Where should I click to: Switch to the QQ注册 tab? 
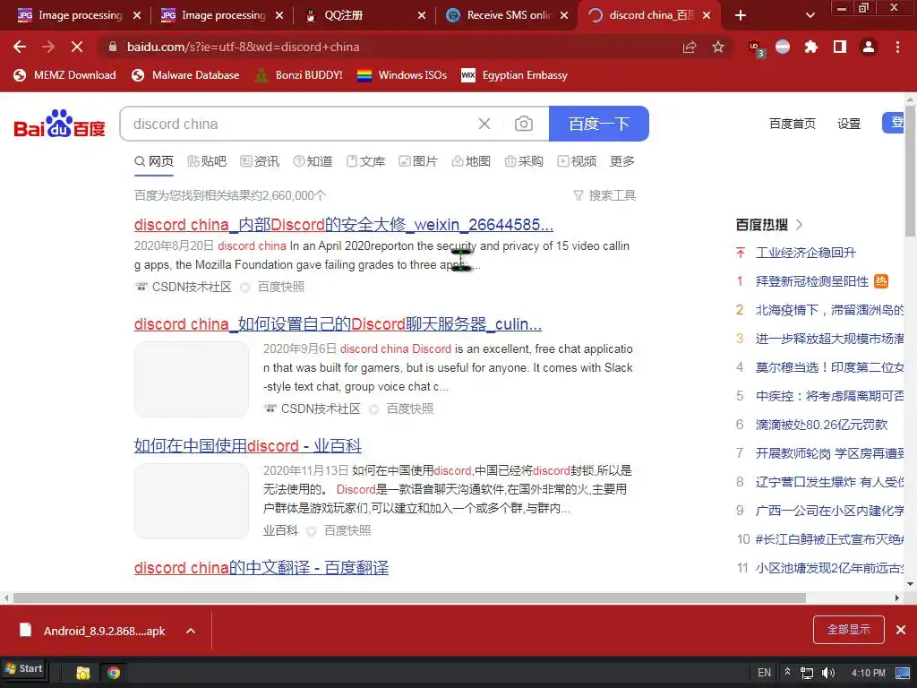(x=363, y=15)
